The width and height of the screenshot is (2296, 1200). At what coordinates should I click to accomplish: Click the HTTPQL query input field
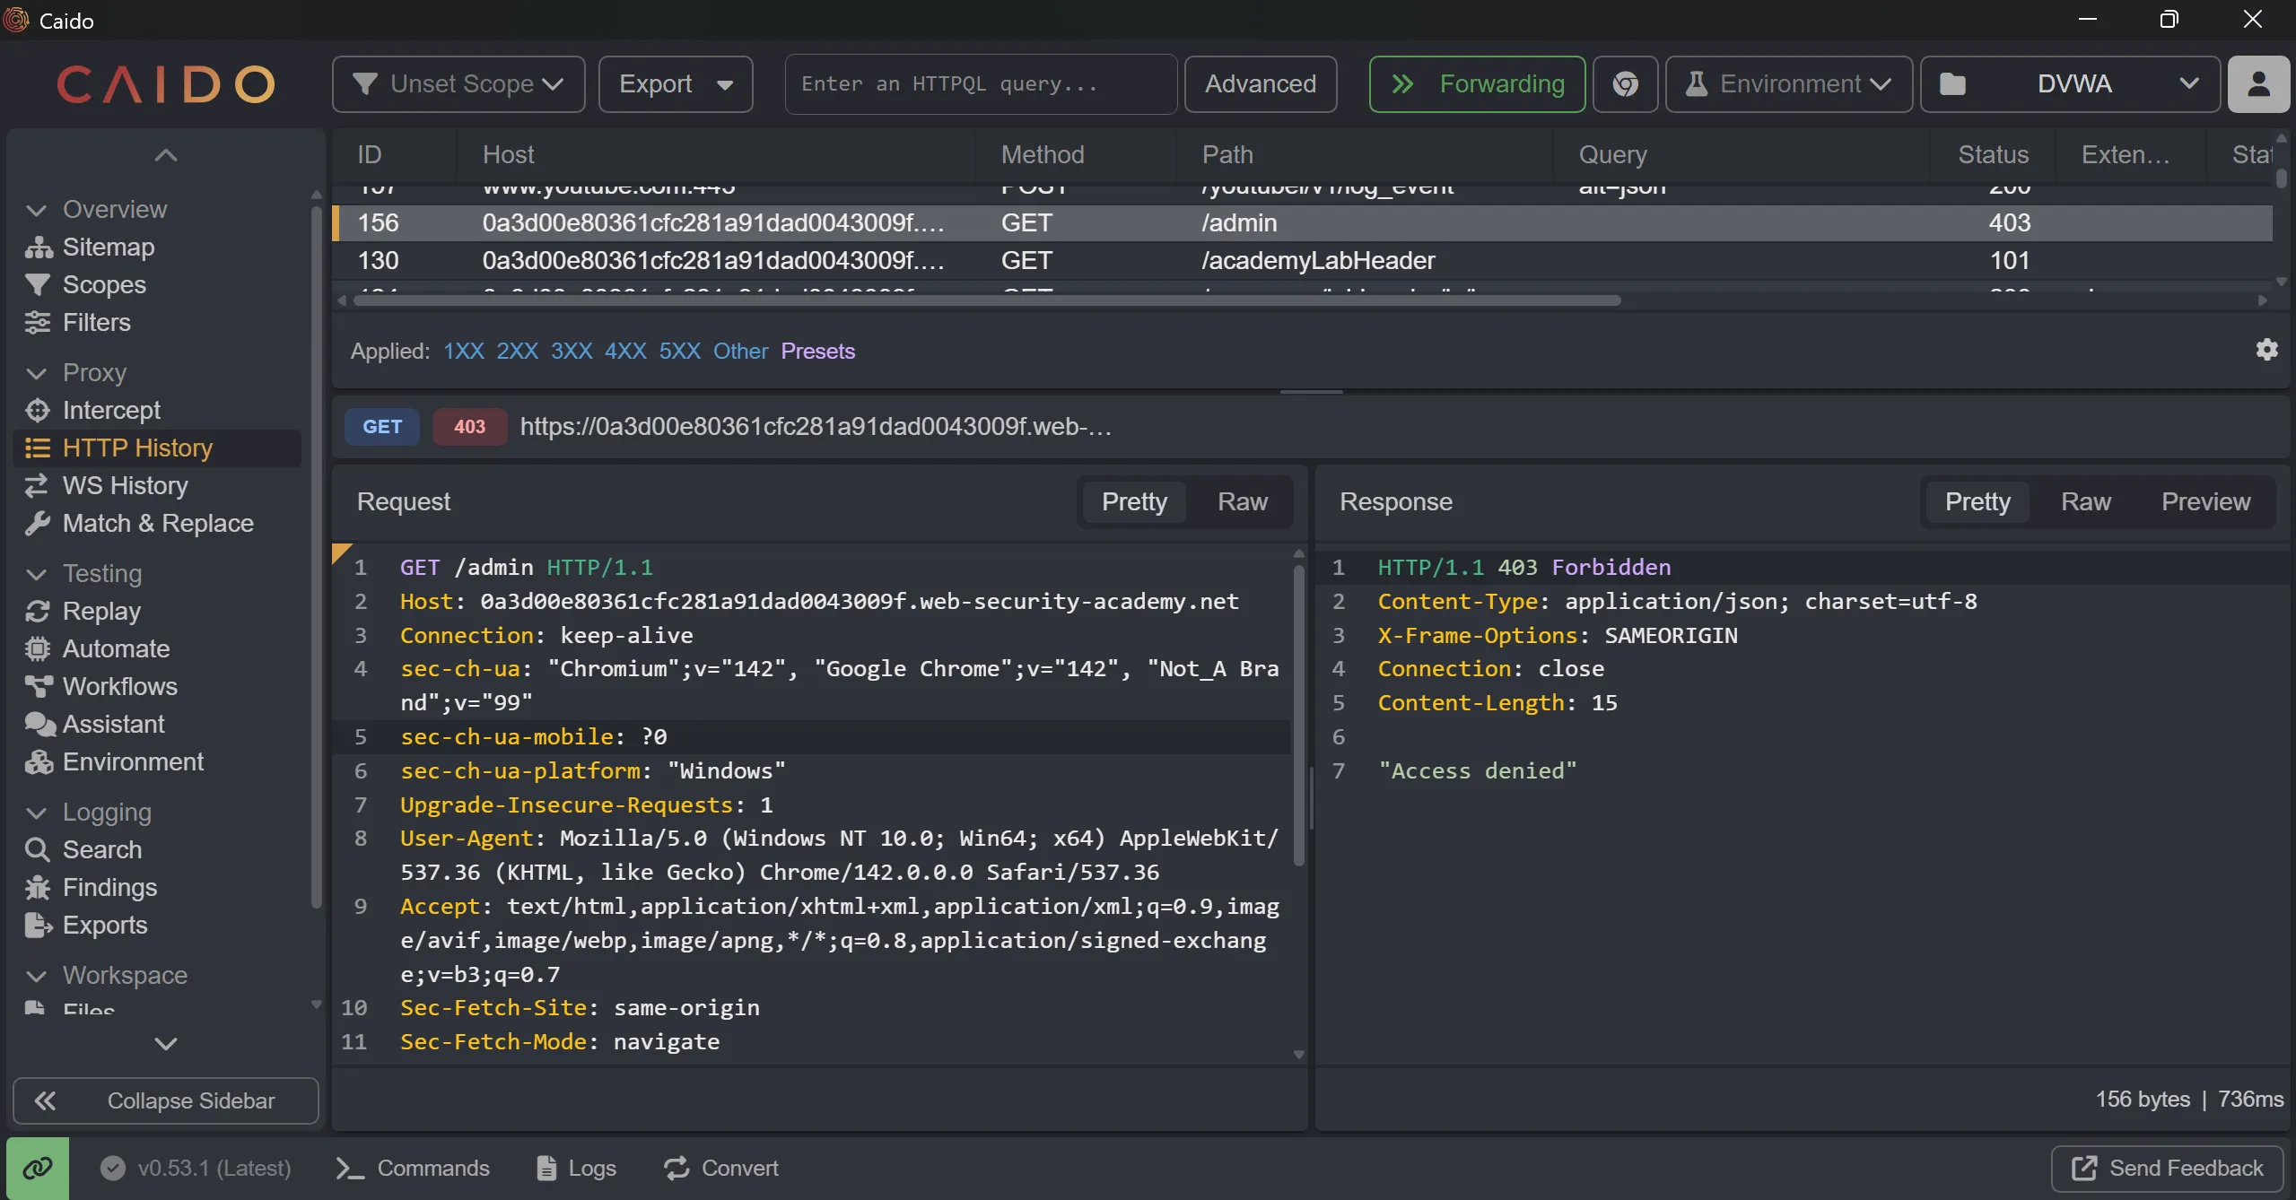coord(980,84)
